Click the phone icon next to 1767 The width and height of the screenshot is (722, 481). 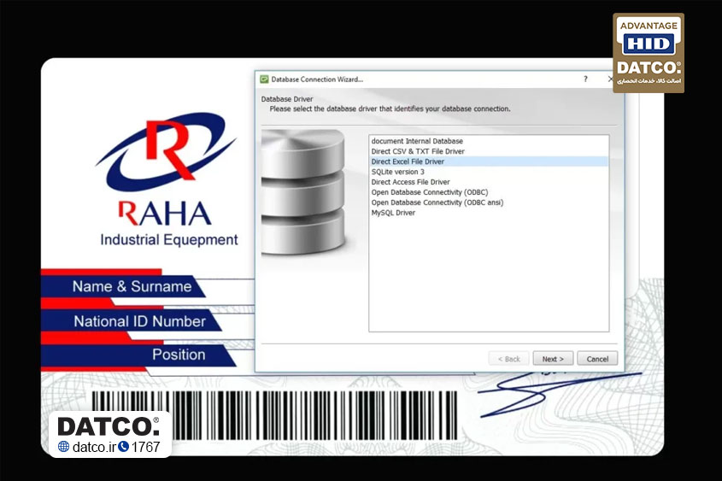pyautogui.click(x=123, y=447)
